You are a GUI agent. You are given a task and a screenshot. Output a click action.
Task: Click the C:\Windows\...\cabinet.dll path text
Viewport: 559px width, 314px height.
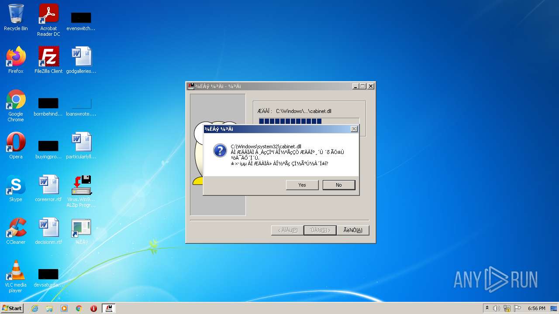[304, 111]
